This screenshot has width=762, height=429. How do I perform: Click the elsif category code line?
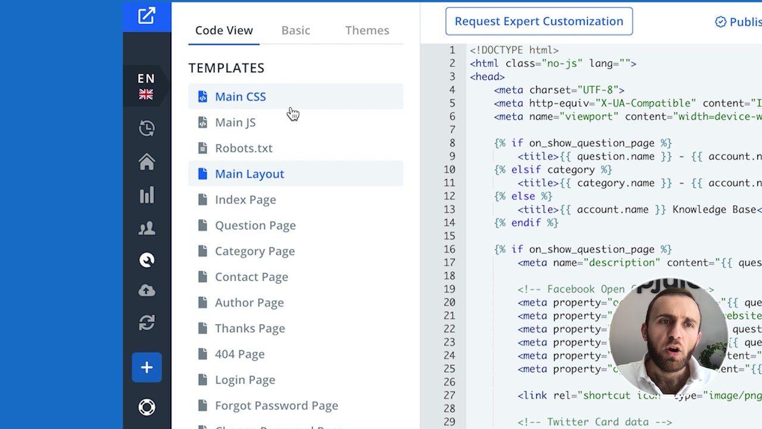[553, 170]
